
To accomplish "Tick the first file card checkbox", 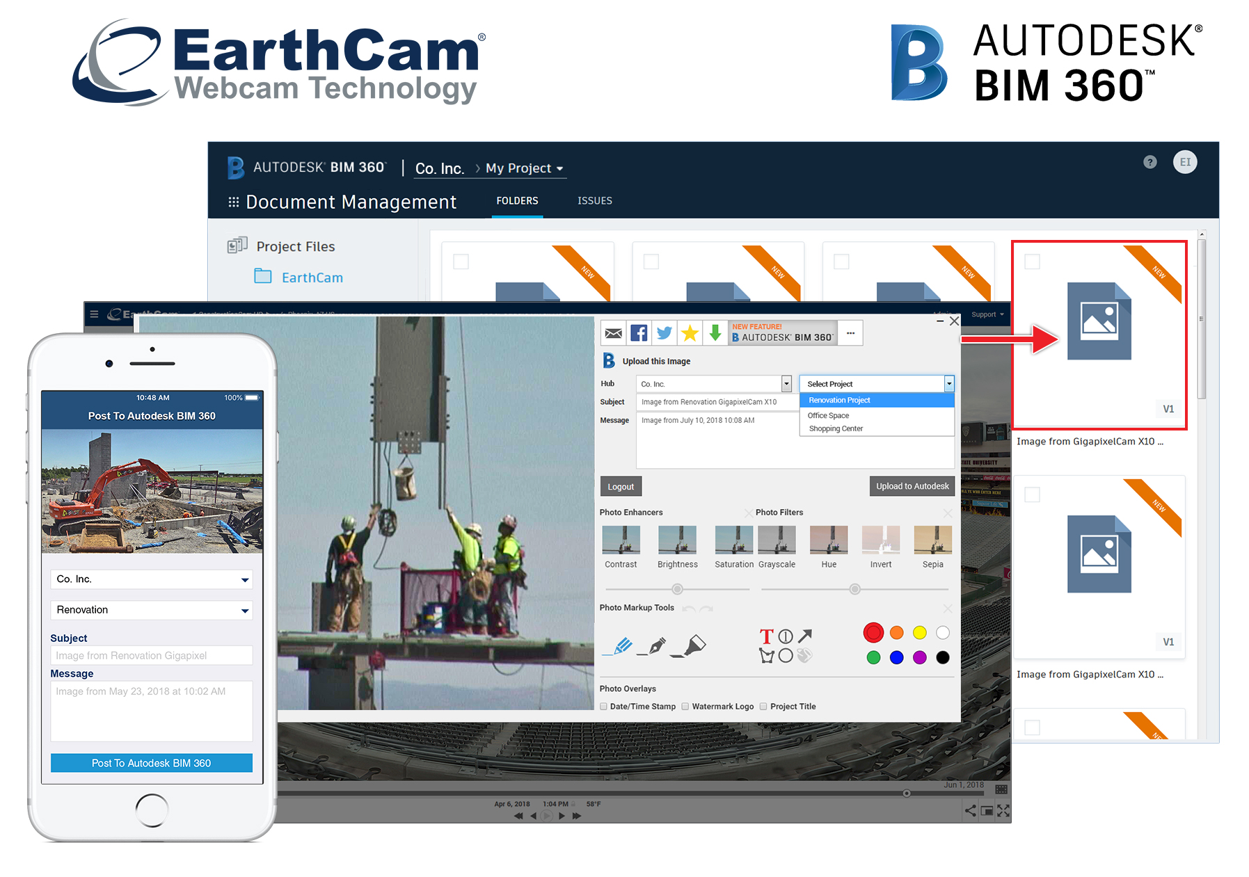I will 461,262.
